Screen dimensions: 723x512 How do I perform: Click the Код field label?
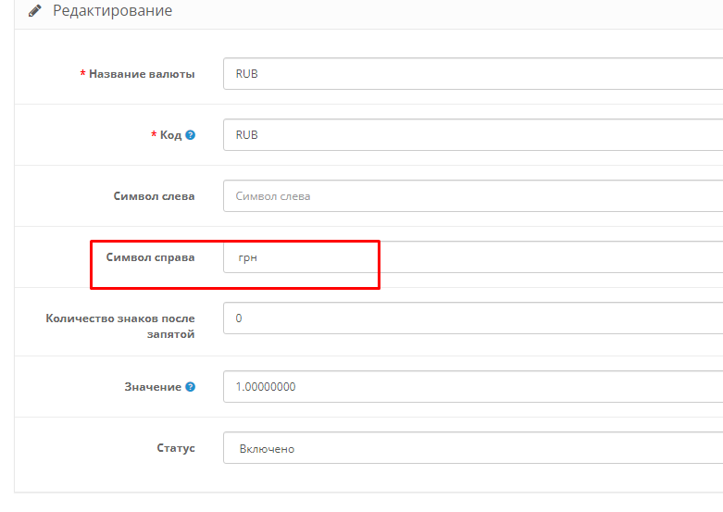(x=170, y=135)
